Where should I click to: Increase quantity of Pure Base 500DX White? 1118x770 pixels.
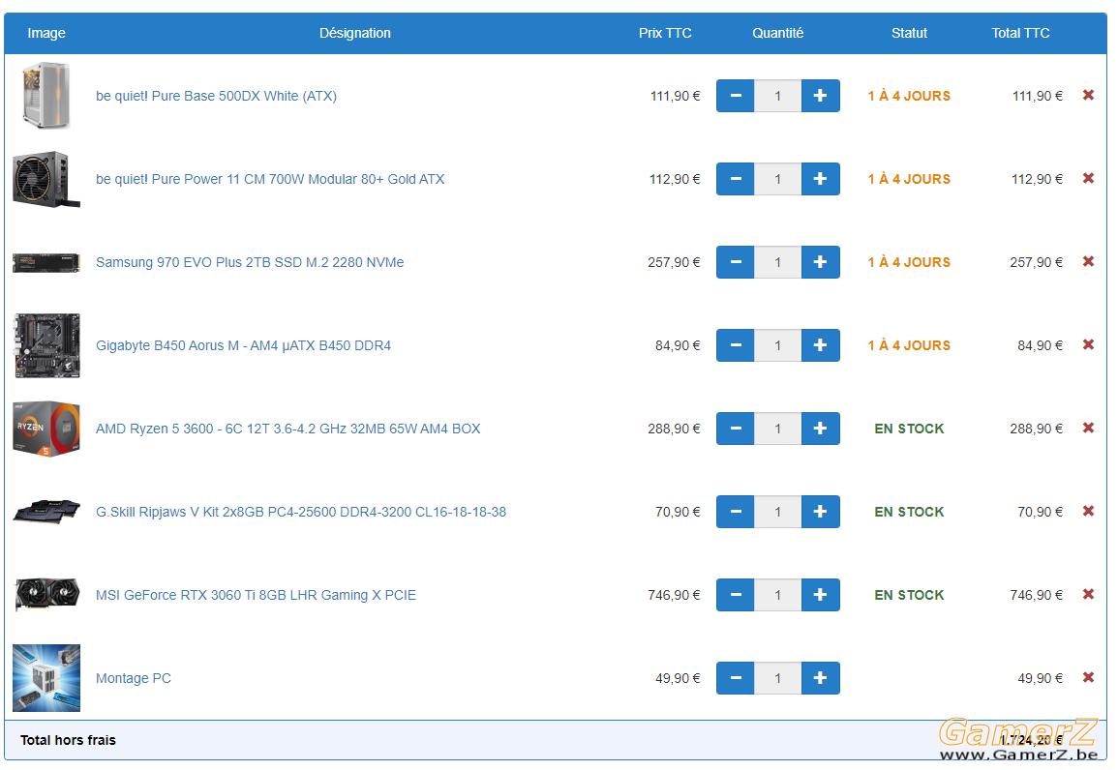(x=821, y=96)
